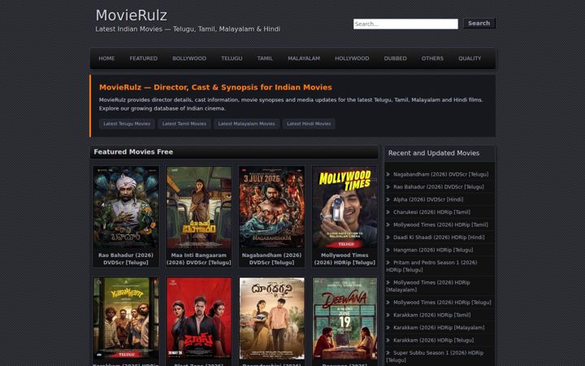The image size is (585, 366).
Task: Click the Latest Telugu Movies button
Action: click(127, 124)
